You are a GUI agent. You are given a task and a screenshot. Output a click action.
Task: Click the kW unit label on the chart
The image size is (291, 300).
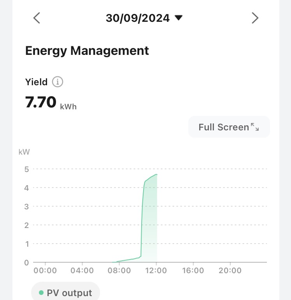point(24,152)
